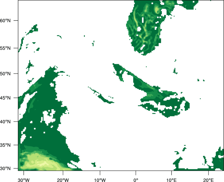
Task: Click the 20°E longitude label
Action: pyautogui.click(x=208, y=180)
